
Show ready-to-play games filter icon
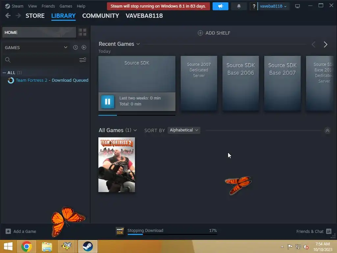[x=84, y=47]
